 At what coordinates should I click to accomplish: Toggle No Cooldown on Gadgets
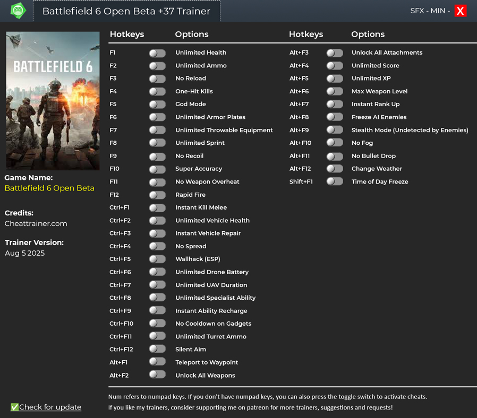click(x=157, y=324)
